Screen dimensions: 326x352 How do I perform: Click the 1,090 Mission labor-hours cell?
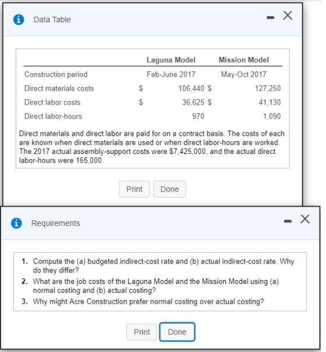coord(272,116)
